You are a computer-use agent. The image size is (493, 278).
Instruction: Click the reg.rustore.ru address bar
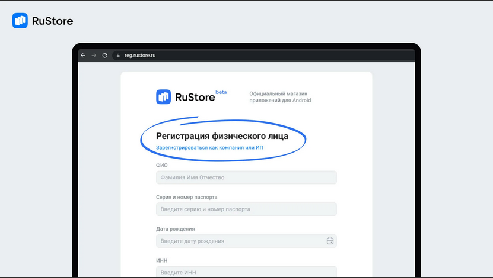tap(263, 56)
